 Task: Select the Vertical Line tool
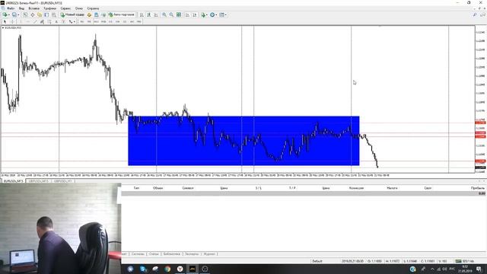coord(21,22)
